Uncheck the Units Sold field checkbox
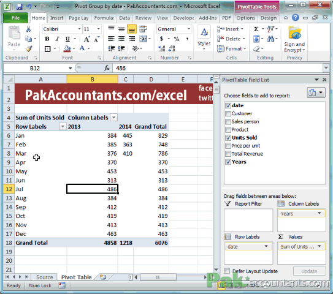This screenshot has height=294, width=333. click(228, 138)
